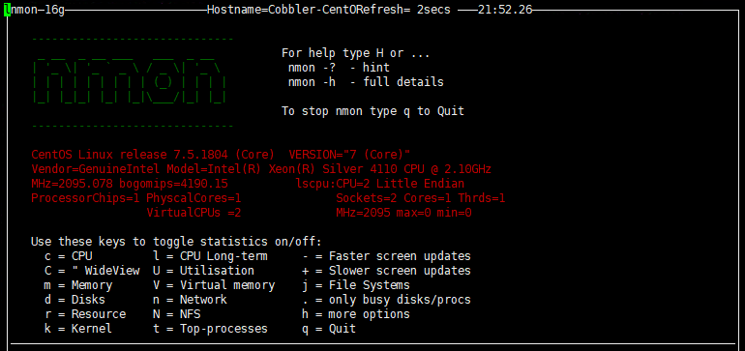Image resolution: width=745 pixels, height=351 pixels.
Task: Select the 'd = Disks' toggle entry
Action: 74,300
